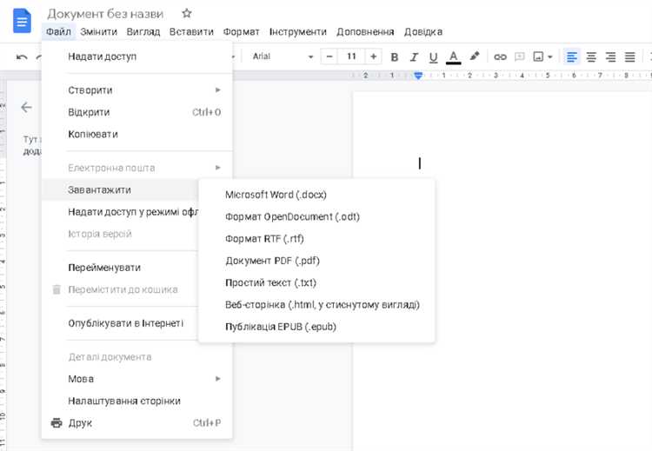This screenshot has height=451, width=652.
Task: Click the Undo arrow icon
Action: [22, 57]
